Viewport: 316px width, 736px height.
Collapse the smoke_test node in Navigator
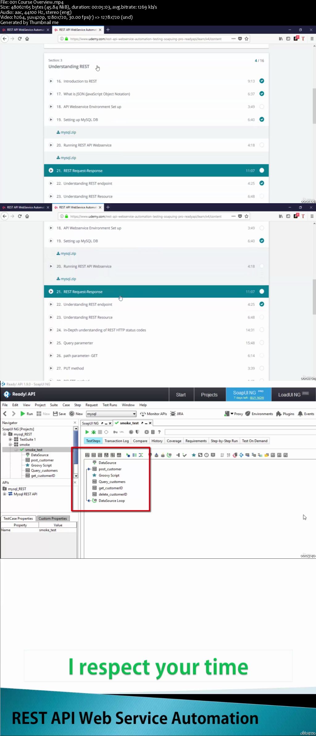[x=16, y=450]
